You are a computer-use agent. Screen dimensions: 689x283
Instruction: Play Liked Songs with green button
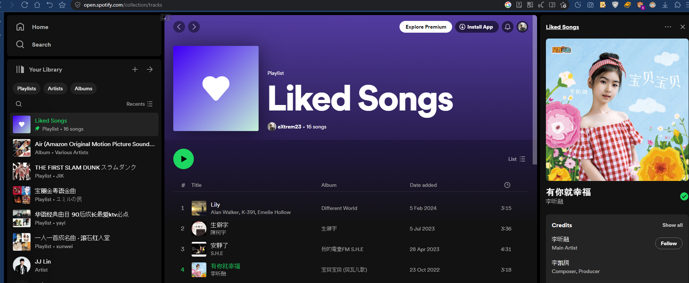point(184,159)
